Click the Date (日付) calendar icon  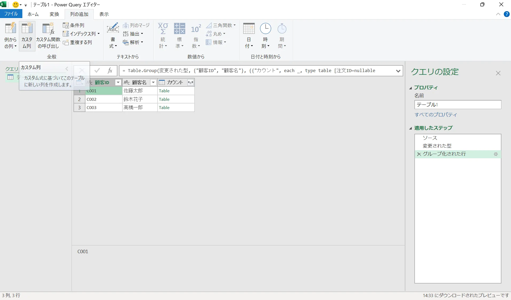click(x=249, y=29)
